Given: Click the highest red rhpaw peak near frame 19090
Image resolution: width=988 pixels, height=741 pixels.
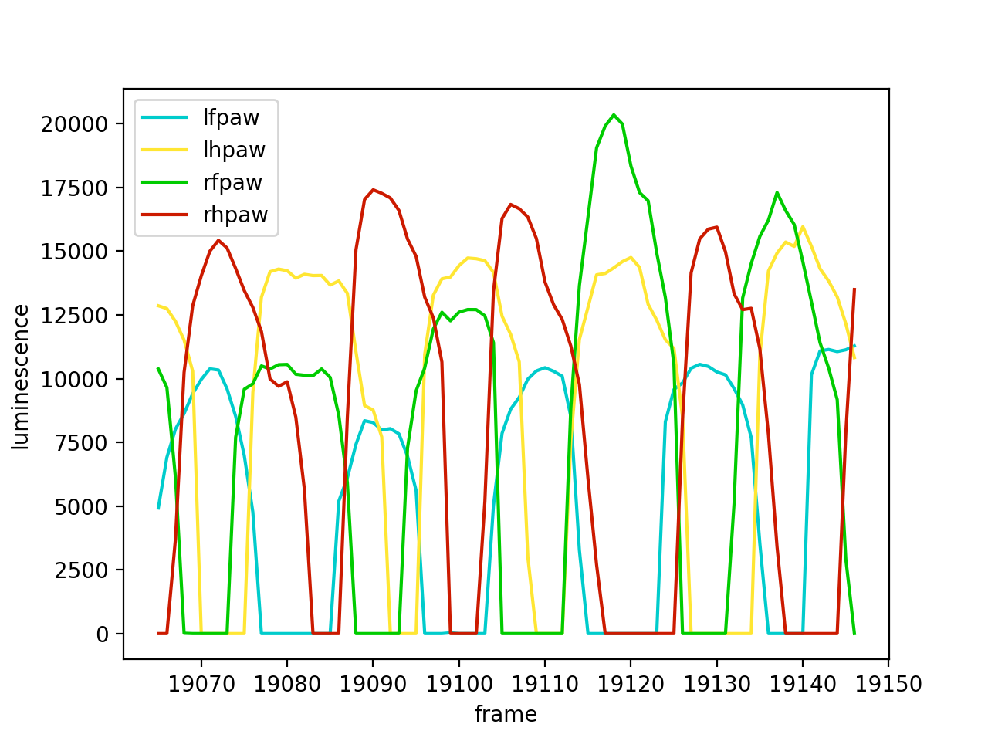Looking at the screenshot, I should pyautogui.click(x=373, y=190).
